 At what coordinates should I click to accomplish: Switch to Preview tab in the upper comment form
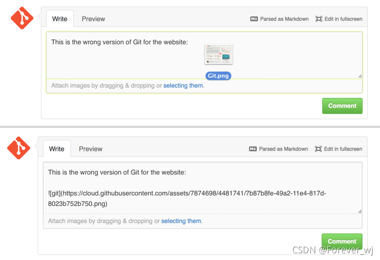[x=93, y=19]
